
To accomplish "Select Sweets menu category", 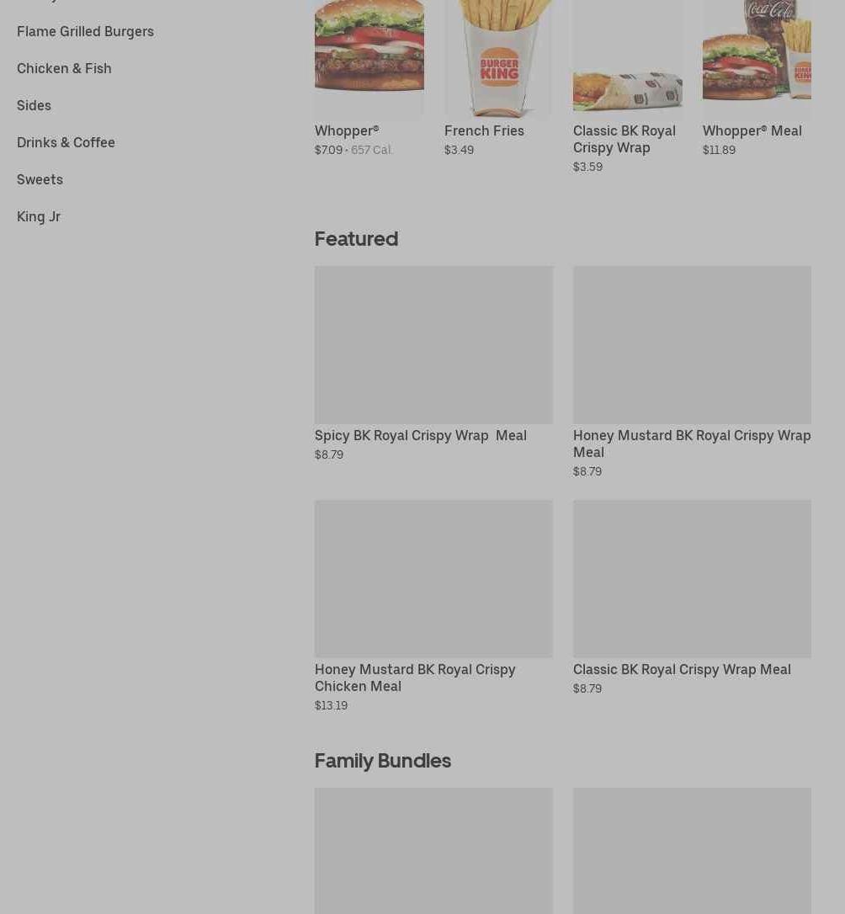I will click(x=40, y=179).
